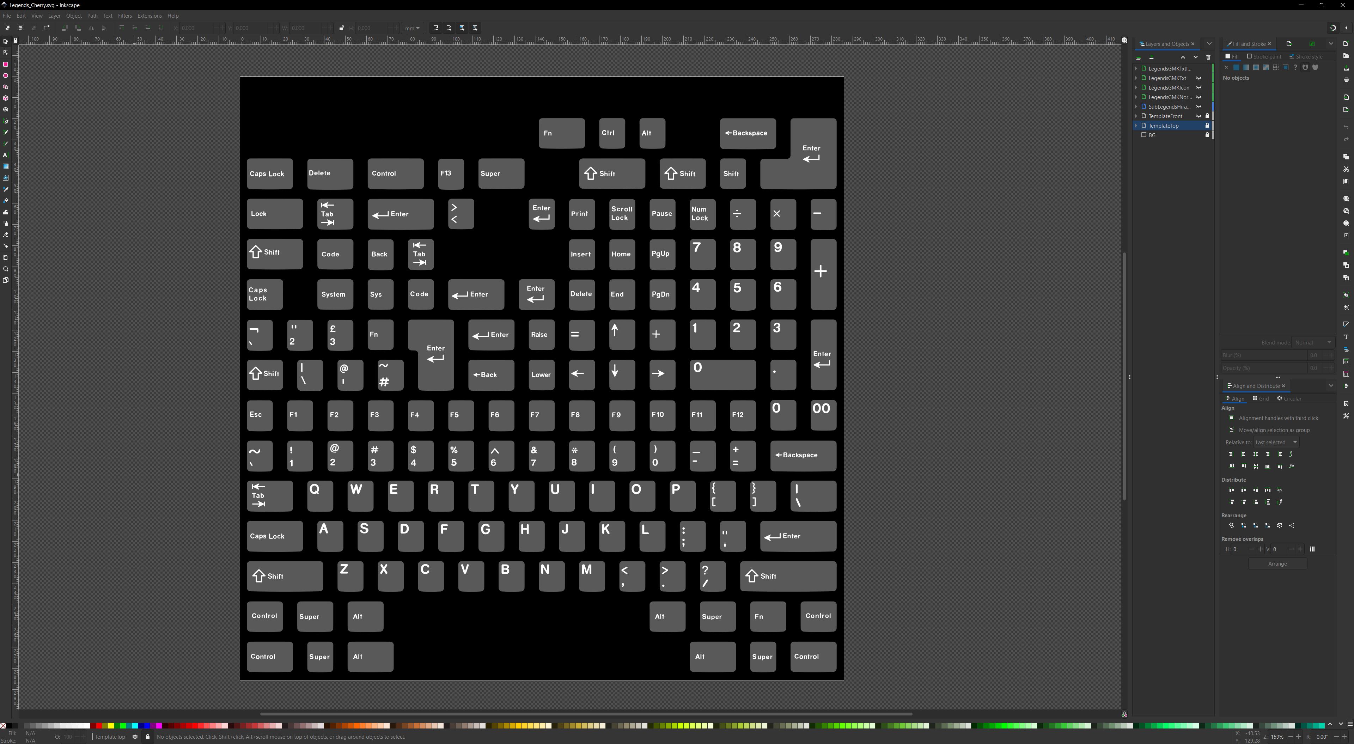Select the Zoom tool
This screenshot has height=744, width=1354.
click(x=6, y=269)
